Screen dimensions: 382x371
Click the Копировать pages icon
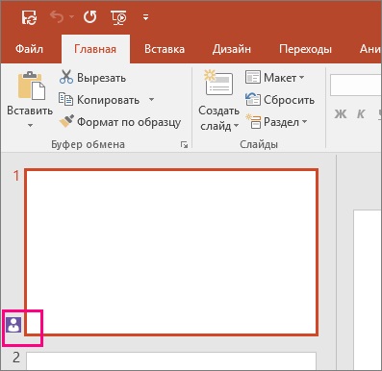(65, 99)
